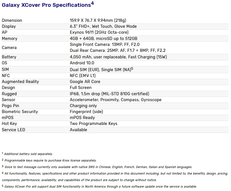This screenshot has height=191, width=231.
Task: Click the Two Programmable Keys value
Action: click(94, 124)
